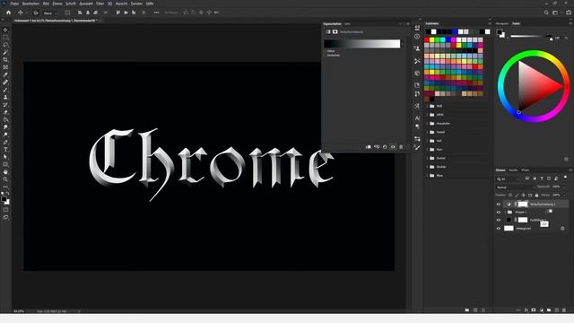This screenshot has height=323, width=574.
Task: Expand the Graustufen swatch folder
Action: 427,124
